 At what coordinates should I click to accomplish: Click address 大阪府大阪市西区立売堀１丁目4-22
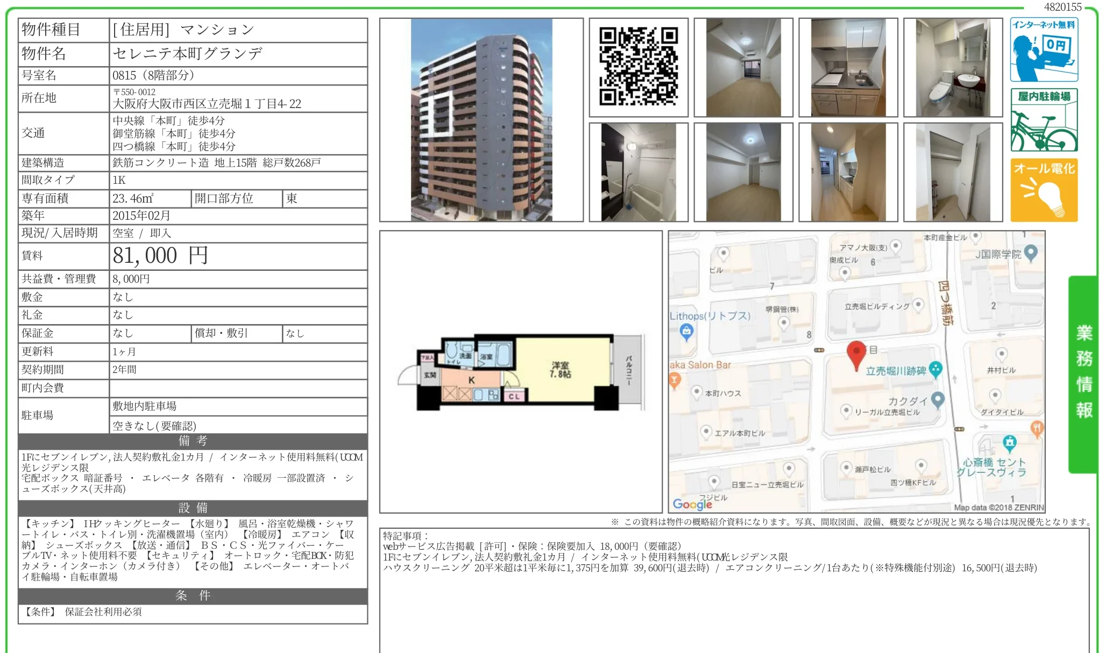pyautogui.click(x=207, y=104)
